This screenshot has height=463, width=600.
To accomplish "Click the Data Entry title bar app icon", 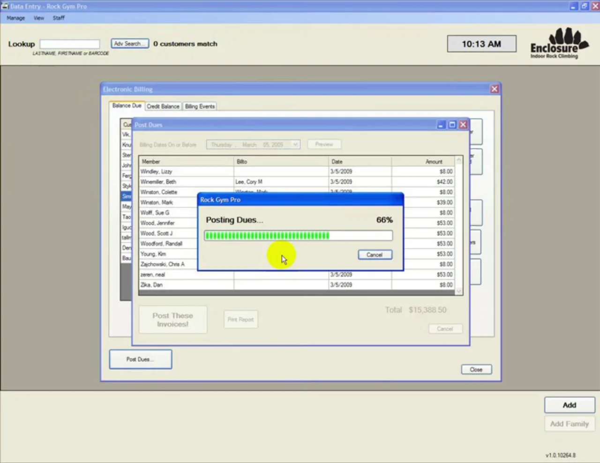I will [5, 6].
